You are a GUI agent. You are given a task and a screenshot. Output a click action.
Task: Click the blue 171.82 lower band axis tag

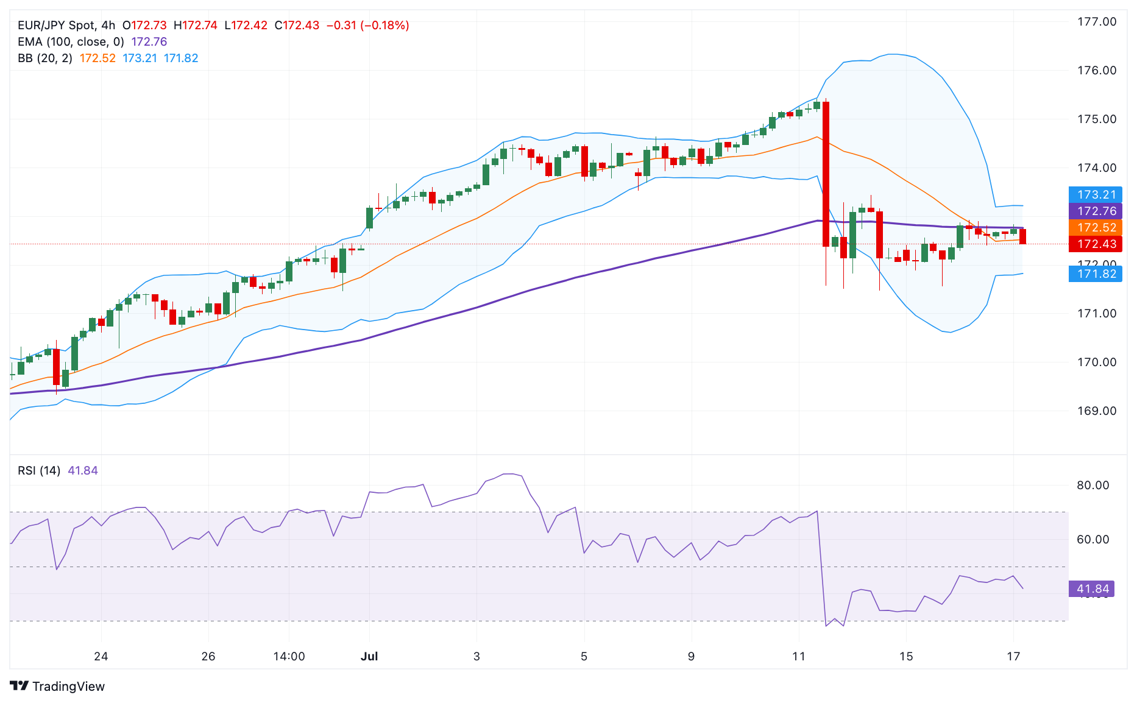(x=1096, y=274)
